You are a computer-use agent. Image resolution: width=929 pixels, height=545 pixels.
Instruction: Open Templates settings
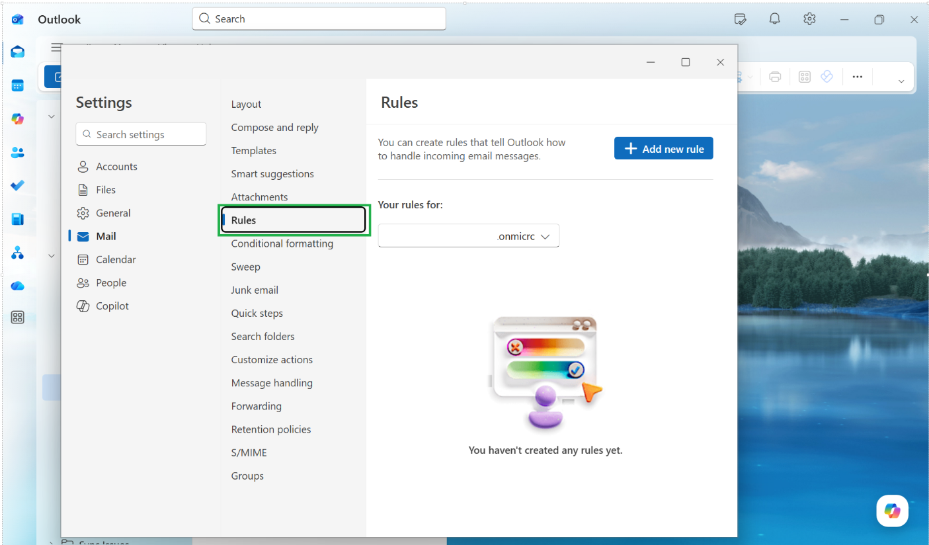coord(253,150)
